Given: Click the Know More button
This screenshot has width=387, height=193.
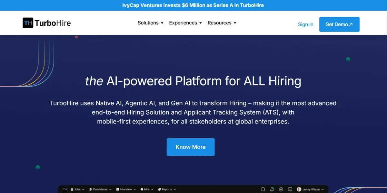Looking at the screenshot, I should (190, 147).
